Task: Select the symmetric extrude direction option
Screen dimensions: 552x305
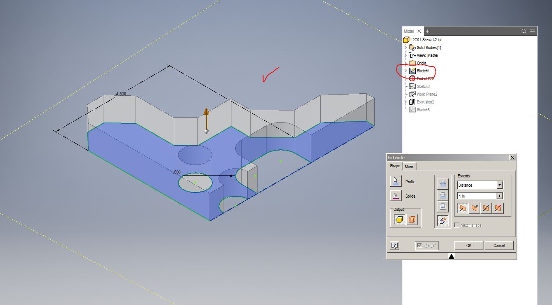Action: point(485,208)
